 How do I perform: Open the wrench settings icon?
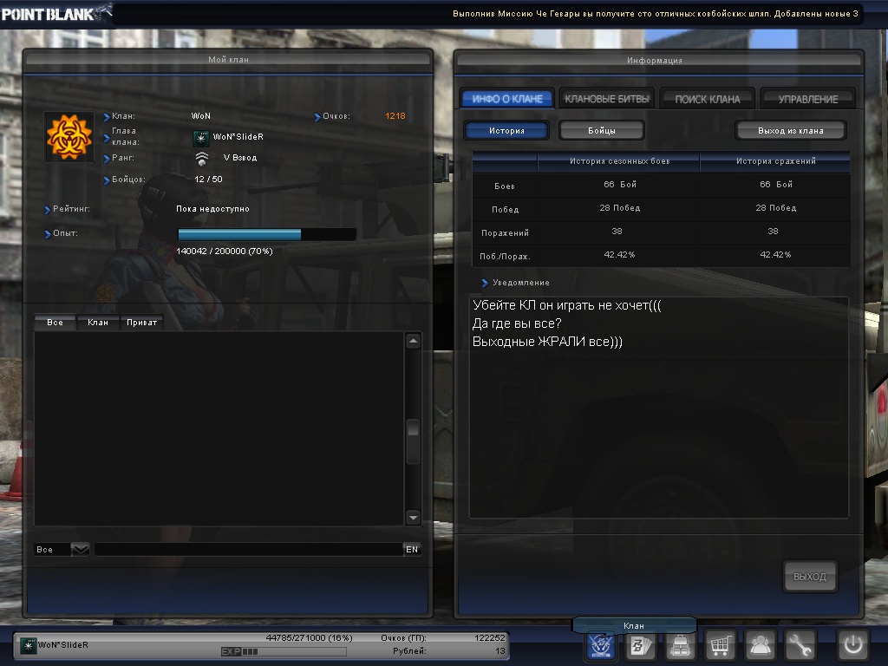[x=800, y=645]
